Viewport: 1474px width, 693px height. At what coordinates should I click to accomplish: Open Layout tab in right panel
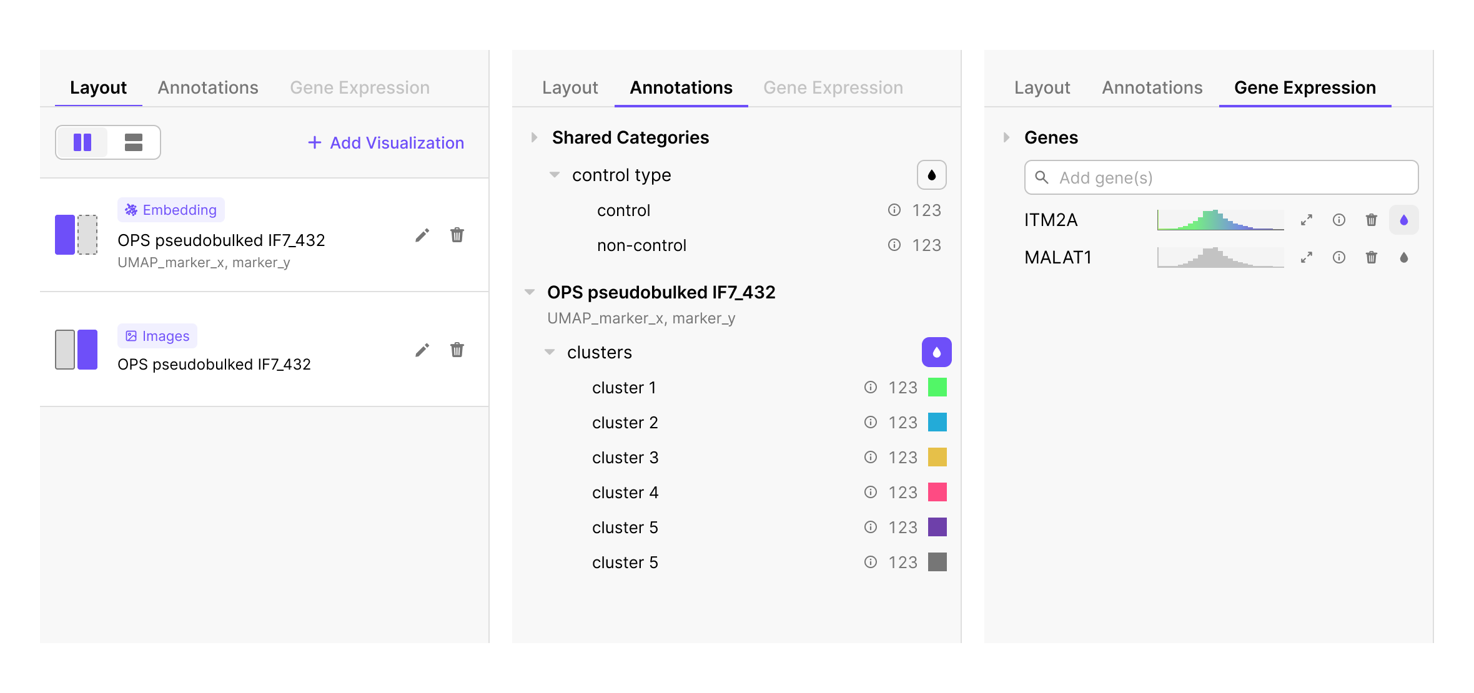click(x=1042, y=87)
